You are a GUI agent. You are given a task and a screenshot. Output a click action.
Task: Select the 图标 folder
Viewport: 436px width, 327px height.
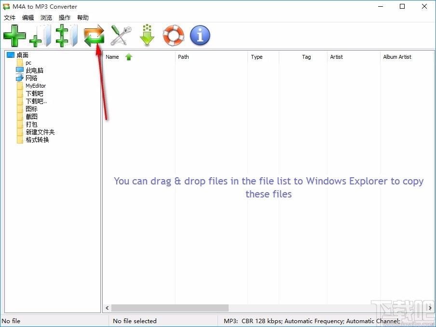[x=31, y=109]
